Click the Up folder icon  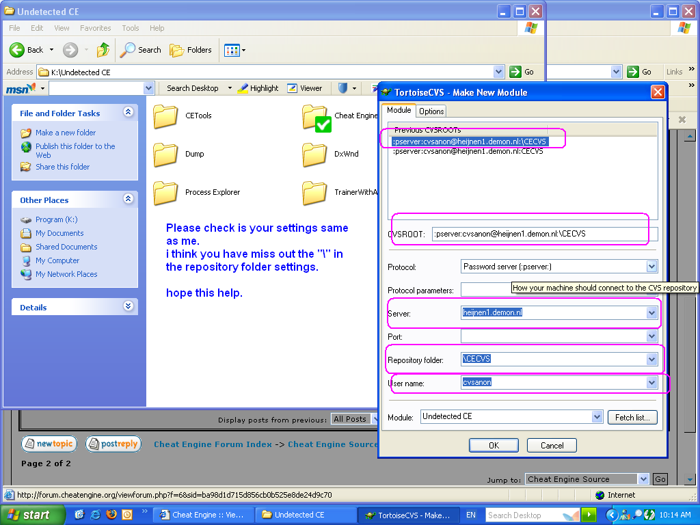(103, 49)
